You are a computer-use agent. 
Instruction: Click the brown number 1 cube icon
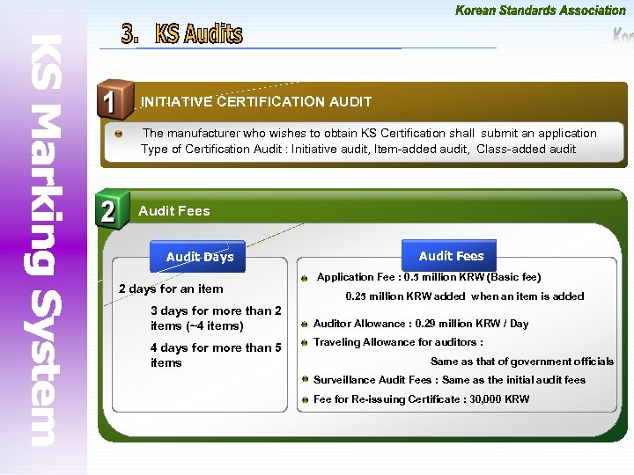pyautogui.click(x=115, y=99)
